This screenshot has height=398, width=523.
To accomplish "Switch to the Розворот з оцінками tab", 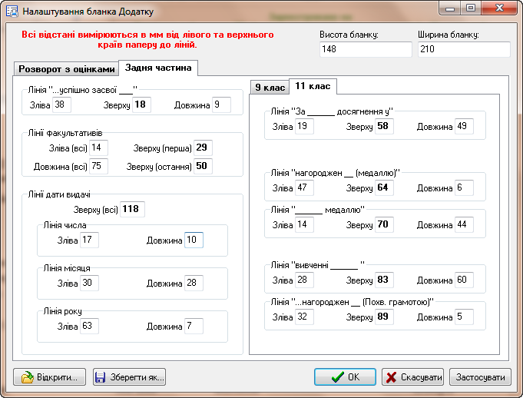I will point(67,69).
